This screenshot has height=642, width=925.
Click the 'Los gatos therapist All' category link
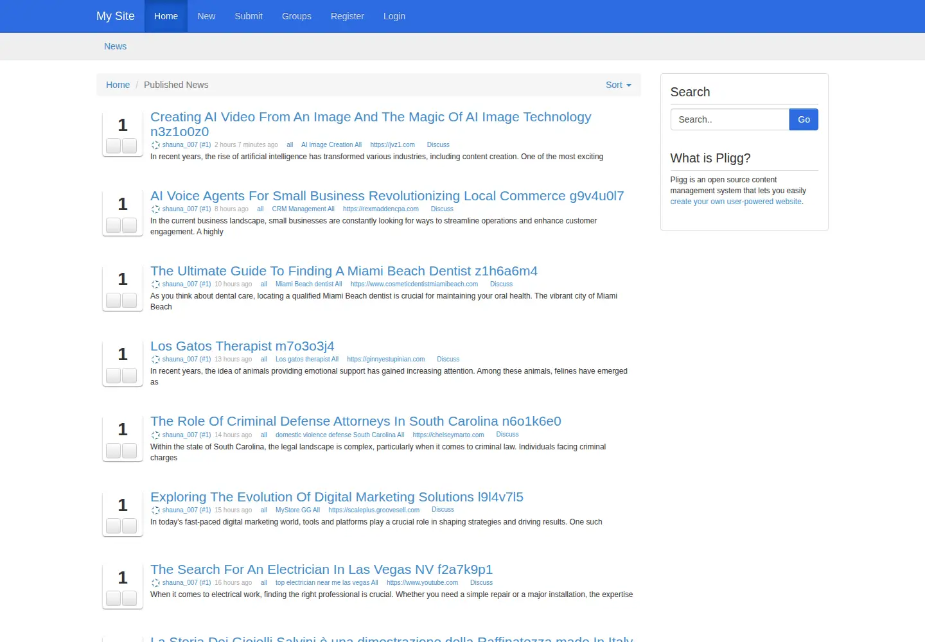click(307, 360)
